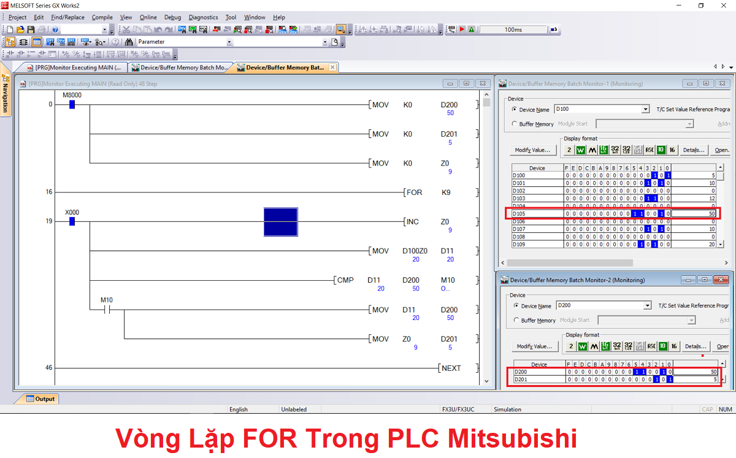Viewport: 736px width, 458px height.
Task: Open the Parameter combo box dropdown
Action: [x=229, y=42]
